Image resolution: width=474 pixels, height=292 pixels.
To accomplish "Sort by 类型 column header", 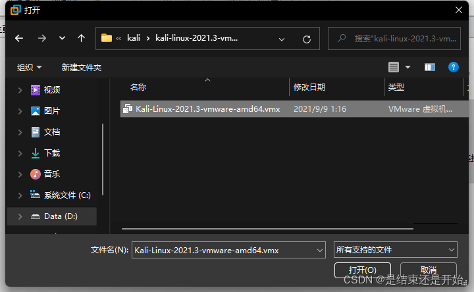I will pyautogui.click(x=396, y=87).
